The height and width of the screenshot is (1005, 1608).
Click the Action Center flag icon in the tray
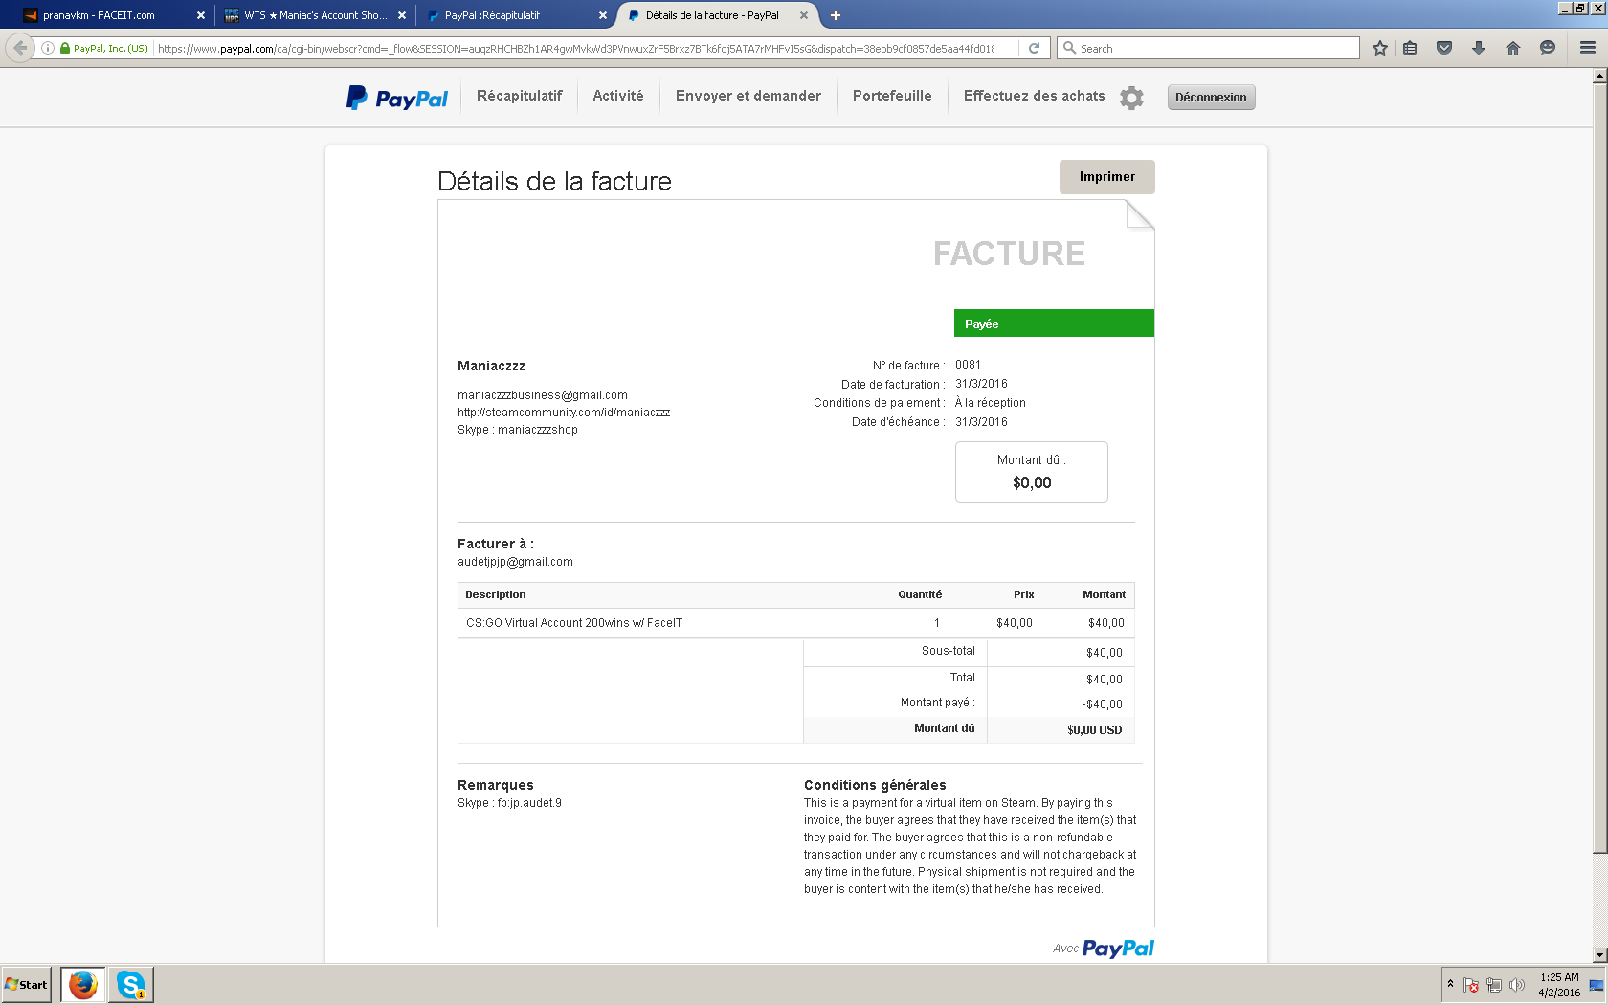point(1471,985)
